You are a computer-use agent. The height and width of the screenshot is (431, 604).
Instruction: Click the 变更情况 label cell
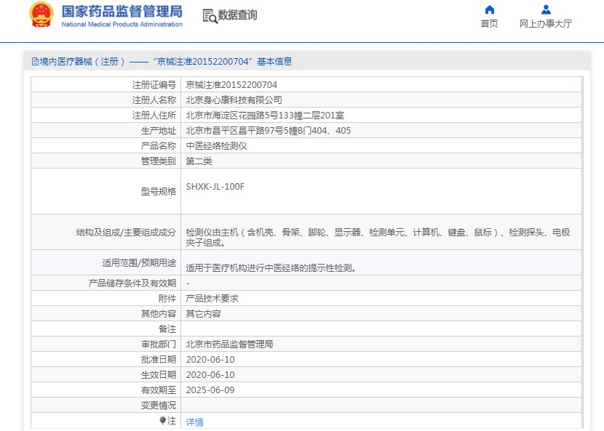coord(106,406)
